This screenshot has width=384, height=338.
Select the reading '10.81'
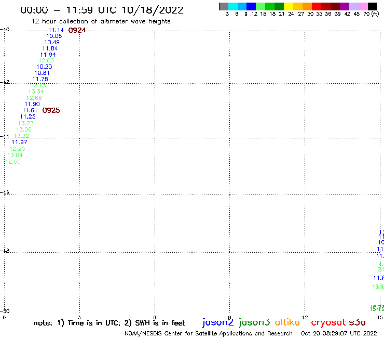(x=42, y=73)
